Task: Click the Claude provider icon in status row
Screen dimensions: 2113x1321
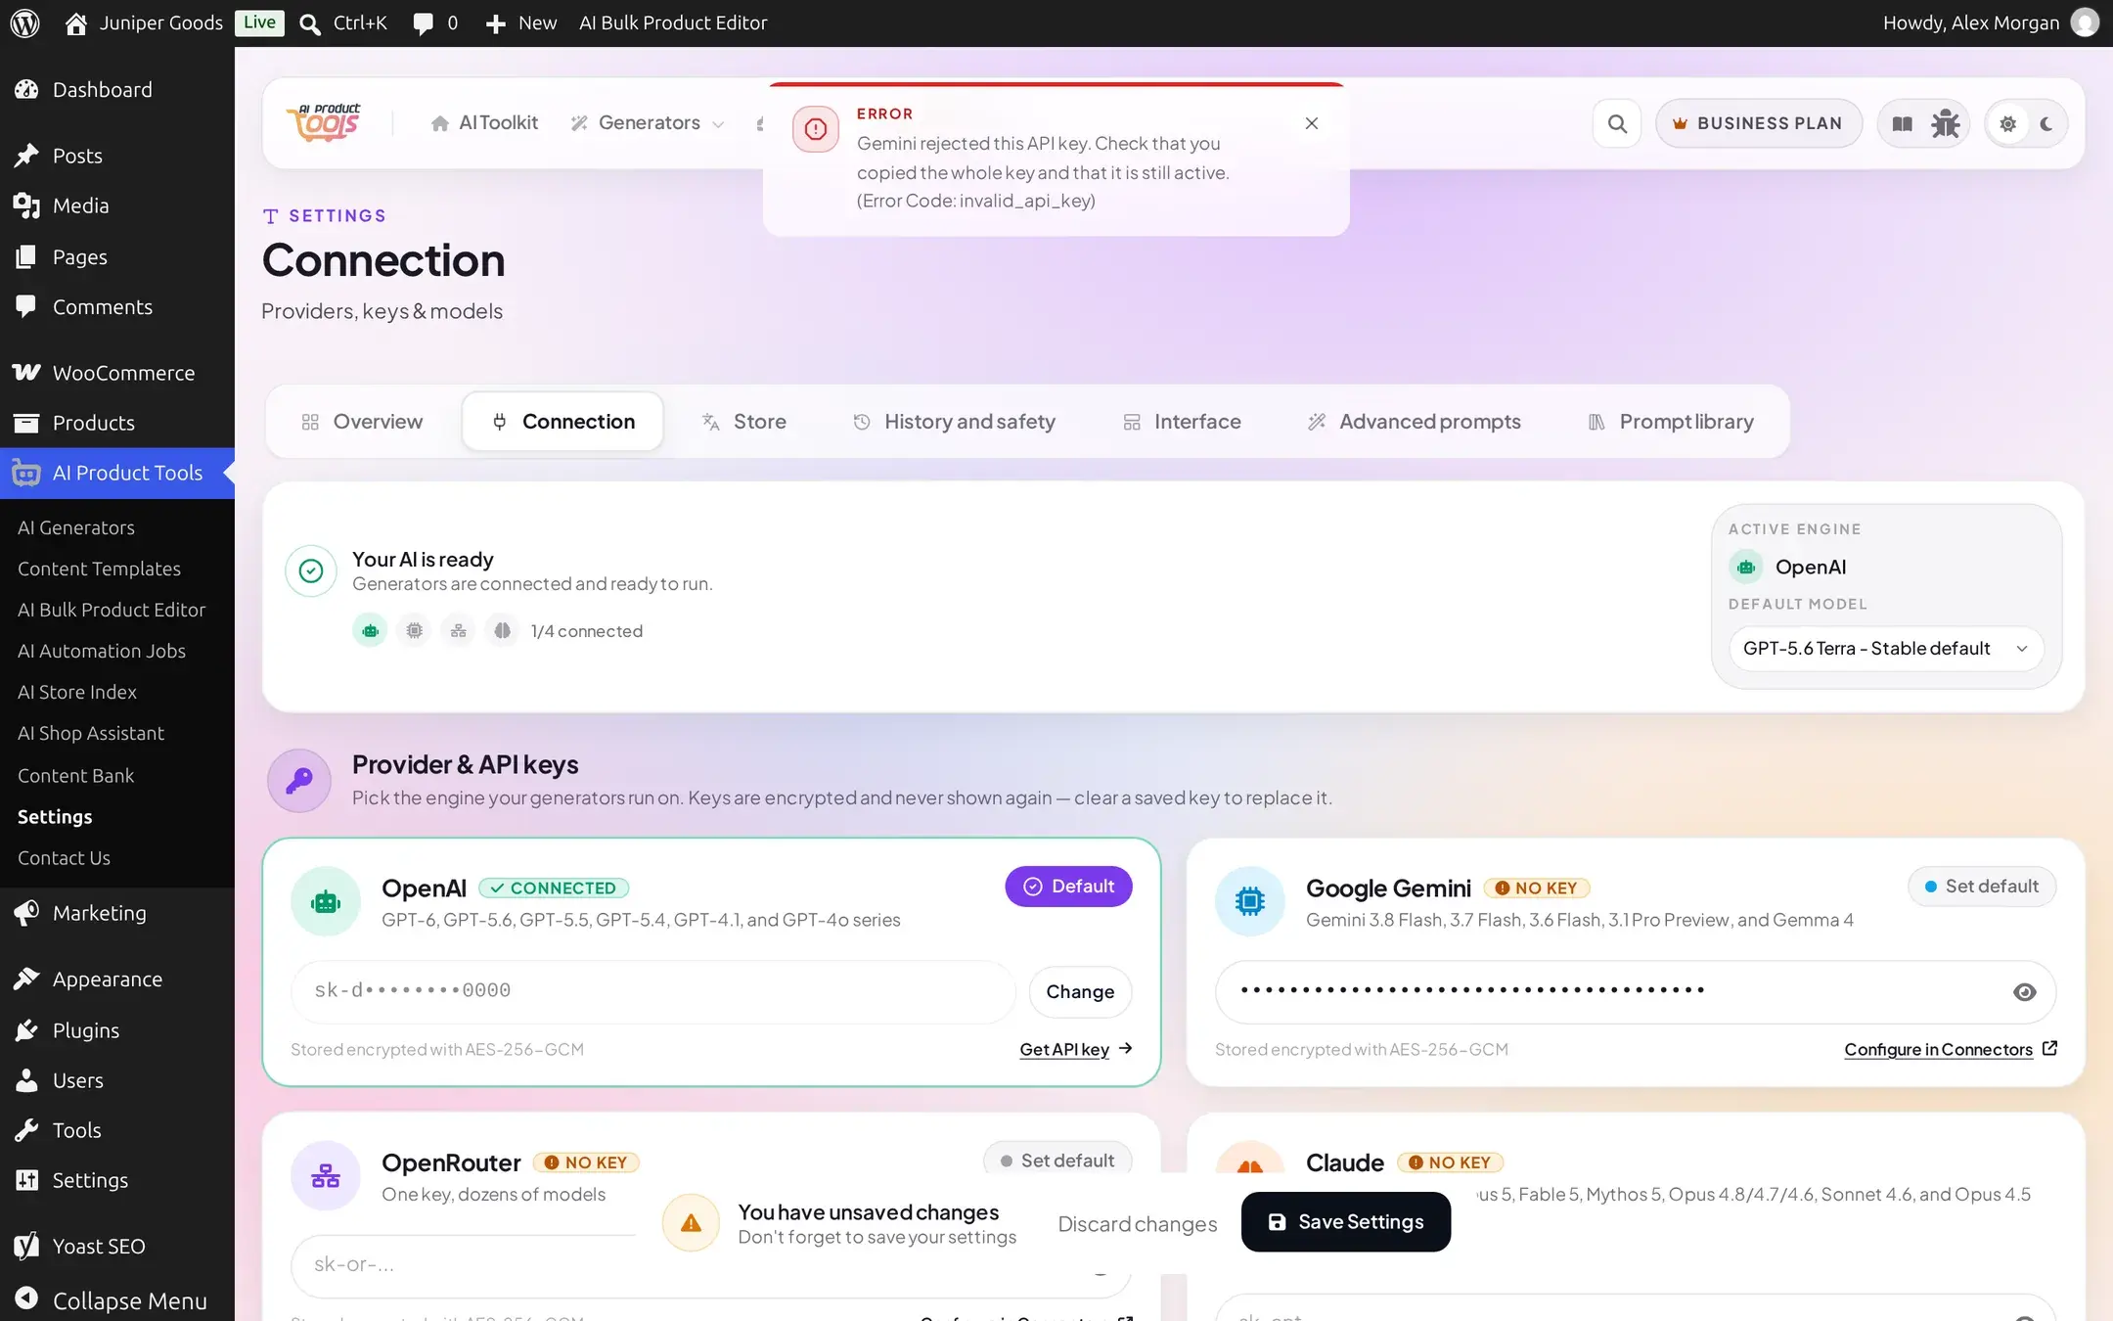Action: (502, 631)
